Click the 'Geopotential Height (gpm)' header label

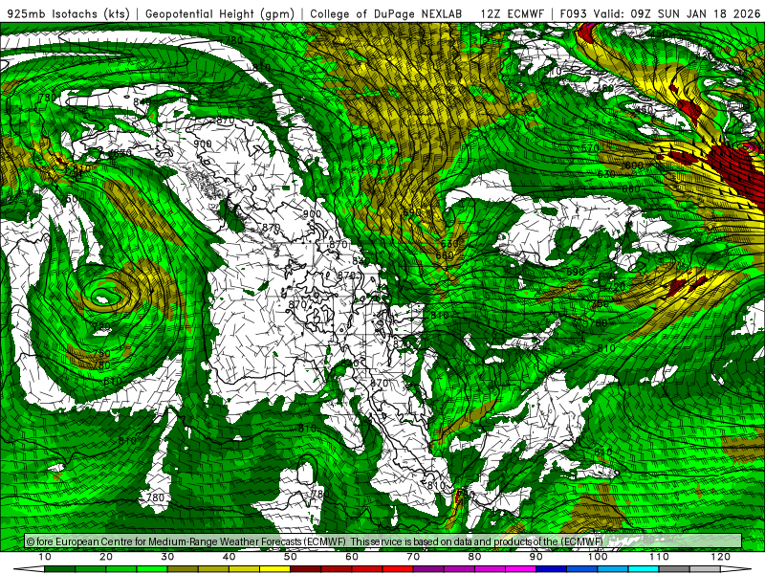click(x=220, y=13)
